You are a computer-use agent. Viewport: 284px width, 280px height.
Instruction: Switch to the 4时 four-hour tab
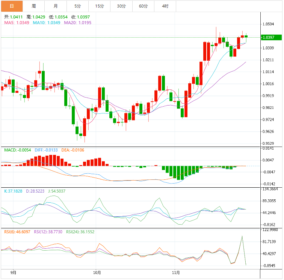coord(165,6)
